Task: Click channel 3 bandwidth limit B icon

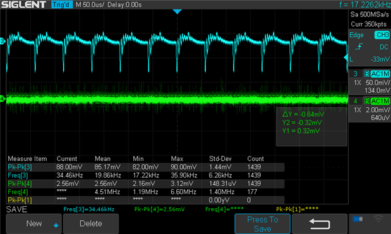Action: click(366, 74)
